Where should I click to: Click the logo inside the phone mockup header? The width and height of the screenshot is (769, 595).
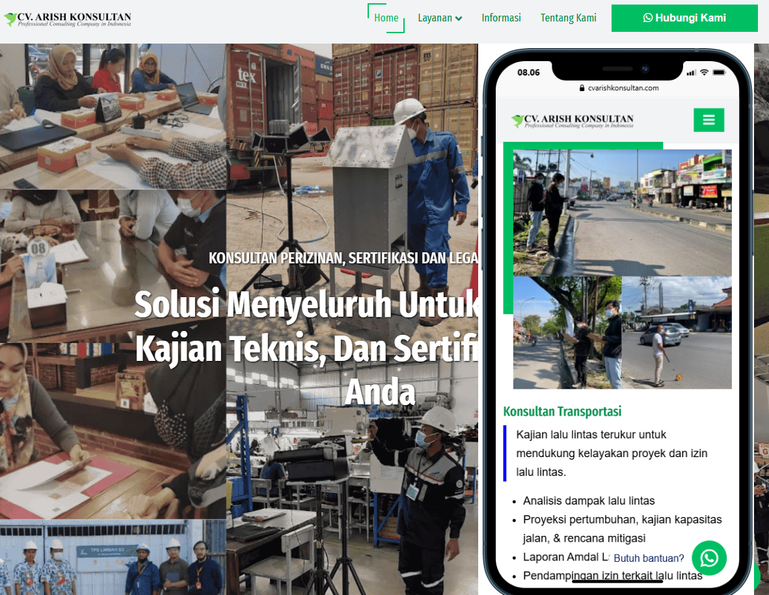571,120
